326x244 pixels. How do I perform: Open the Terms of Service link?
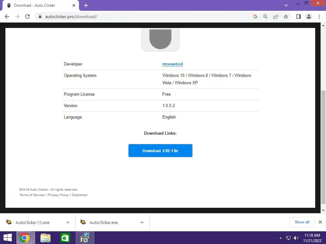tap(32, 195)
